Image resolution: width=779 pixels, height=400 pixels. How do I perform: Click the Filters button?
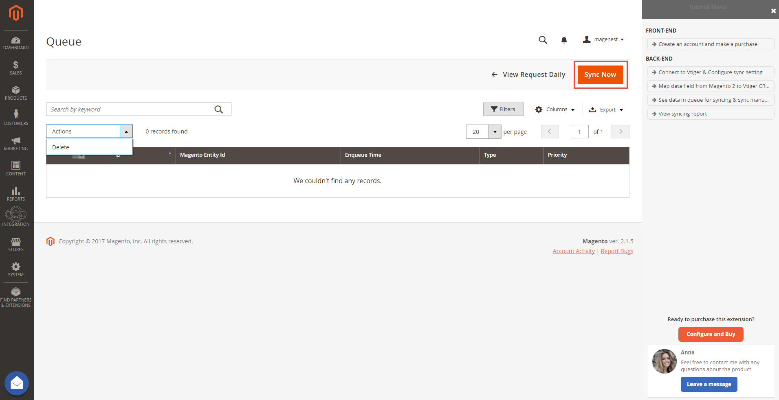click(503, 109)
